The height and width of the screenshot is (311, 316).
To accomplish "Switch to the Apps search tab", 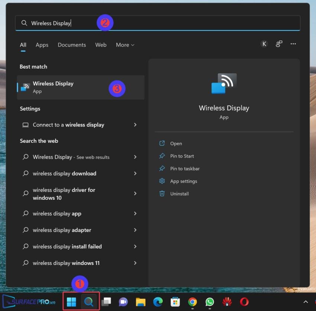I will point(42,45).
